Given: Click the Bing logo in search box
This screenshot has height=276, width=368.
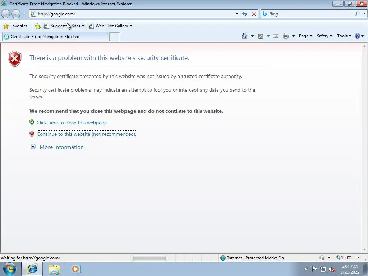Looking at the screenshot, I should tap(265, 14).
